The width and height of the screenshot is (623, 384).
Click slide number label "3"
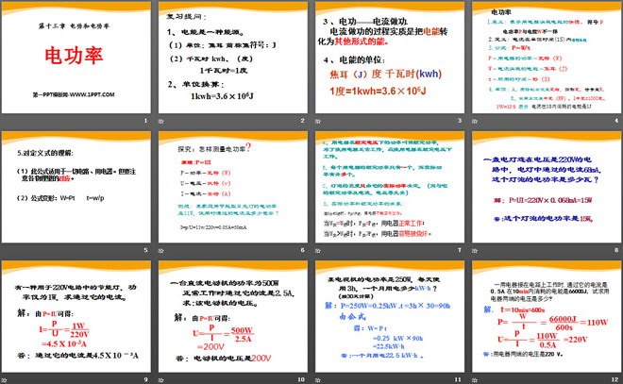click(460, 121)
